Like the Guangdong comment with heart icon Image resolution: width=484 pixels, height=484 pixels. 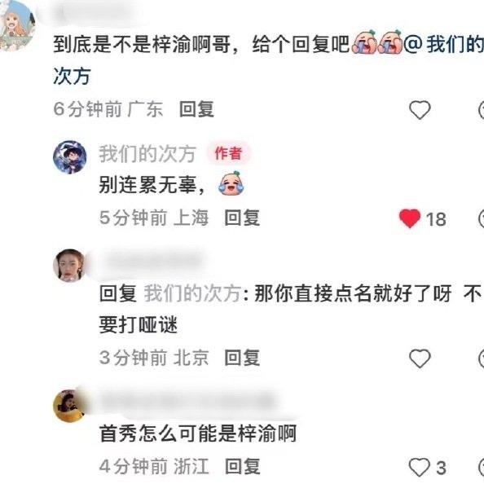click(420, 110)
